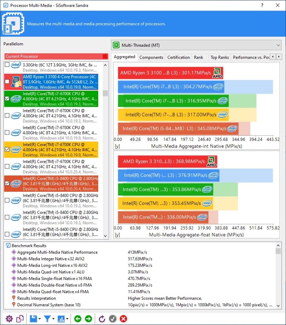Click the Current Processor red header
This screenshot has height=325, width=286.
tap(56, 56)
